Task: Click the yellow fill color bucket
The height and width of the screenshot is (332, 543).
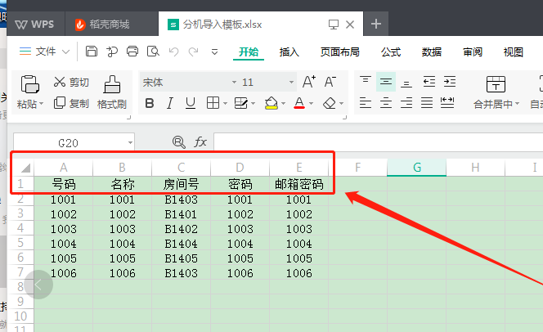Action: click(x=271, y=103)
